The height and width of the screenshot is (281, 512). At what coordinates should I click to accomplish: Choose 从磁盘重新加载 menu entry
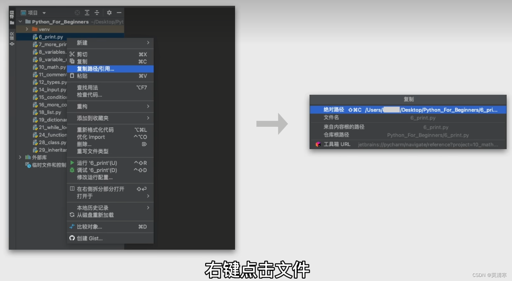point(110,215)
